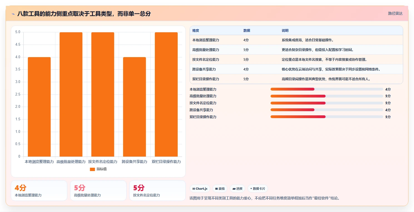The image size is (414, 212).
Task: Click the x-axis label 跨设备共享能力 under the chart
Action: pyautogui.click(x=135, y=162)
